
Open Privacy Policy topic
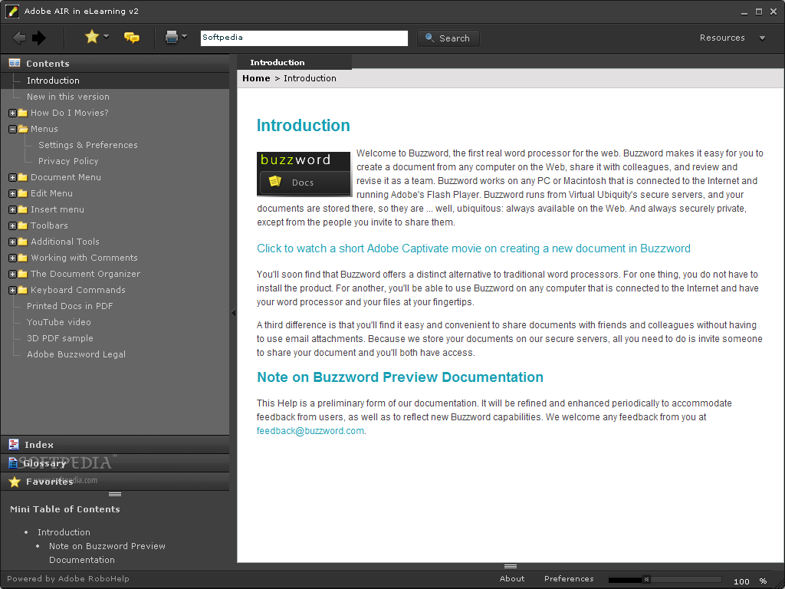(x=68, y=161)
